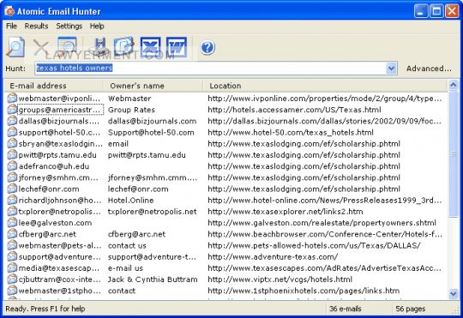Click owner name 'Hotel.Online'
Image resolution: width=463 pixels, height=318 pixels.
click(131, 201)
